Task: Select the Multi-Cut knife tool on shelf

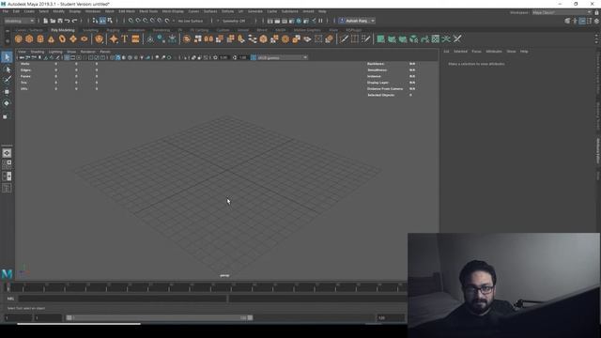Action: tap(344, 38)
